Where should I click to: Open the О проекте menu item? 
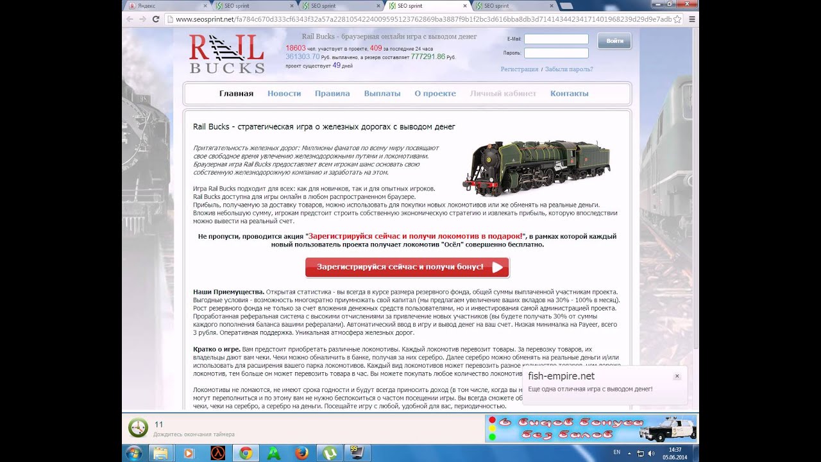pos(435,94)
